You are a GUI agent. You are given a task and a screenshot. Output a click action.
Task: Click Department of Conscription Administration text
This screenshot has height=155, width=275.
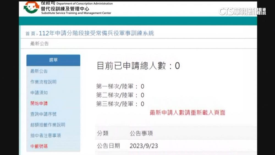coord(84,4)
